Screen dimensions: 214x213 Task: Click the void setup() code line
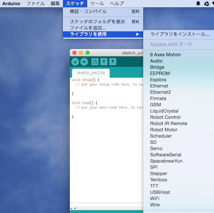pos(86,80)
